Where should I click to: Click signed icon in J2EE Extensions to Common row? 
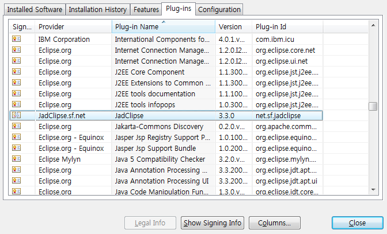(x=16, y=83)
